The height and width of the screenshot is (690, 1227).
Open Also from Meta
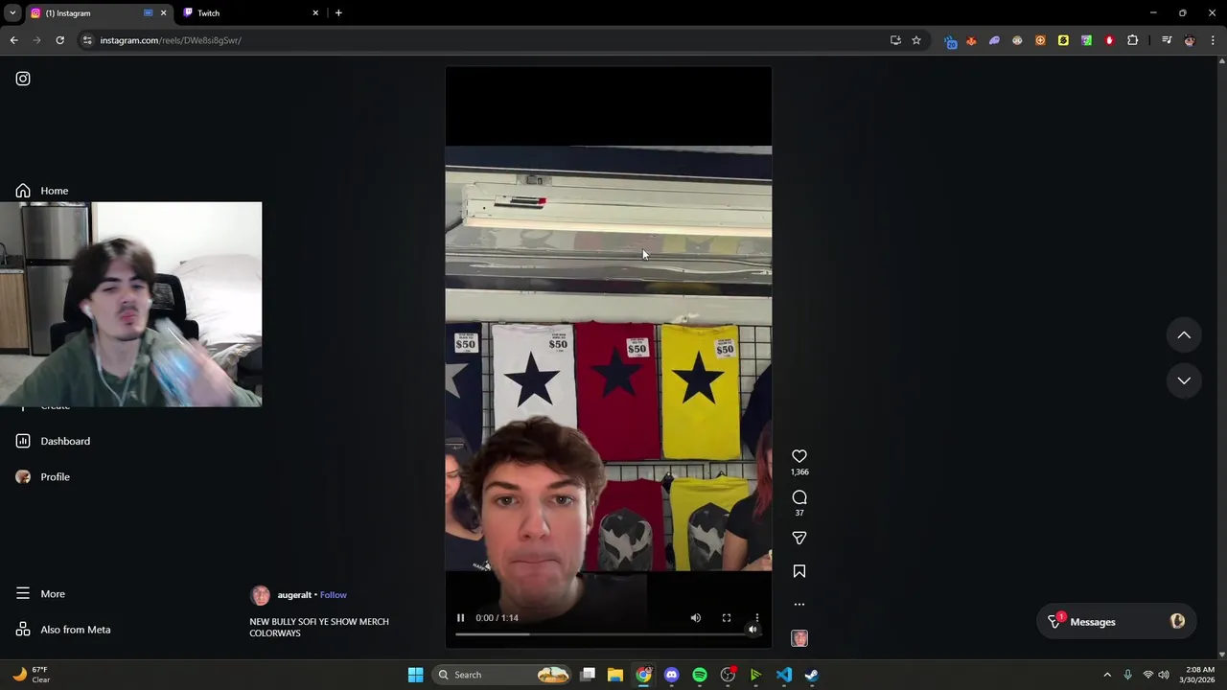tap(63, 630)
